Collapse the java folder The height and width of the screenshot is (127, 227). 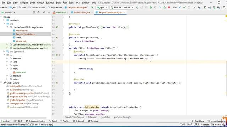point(4,24)
